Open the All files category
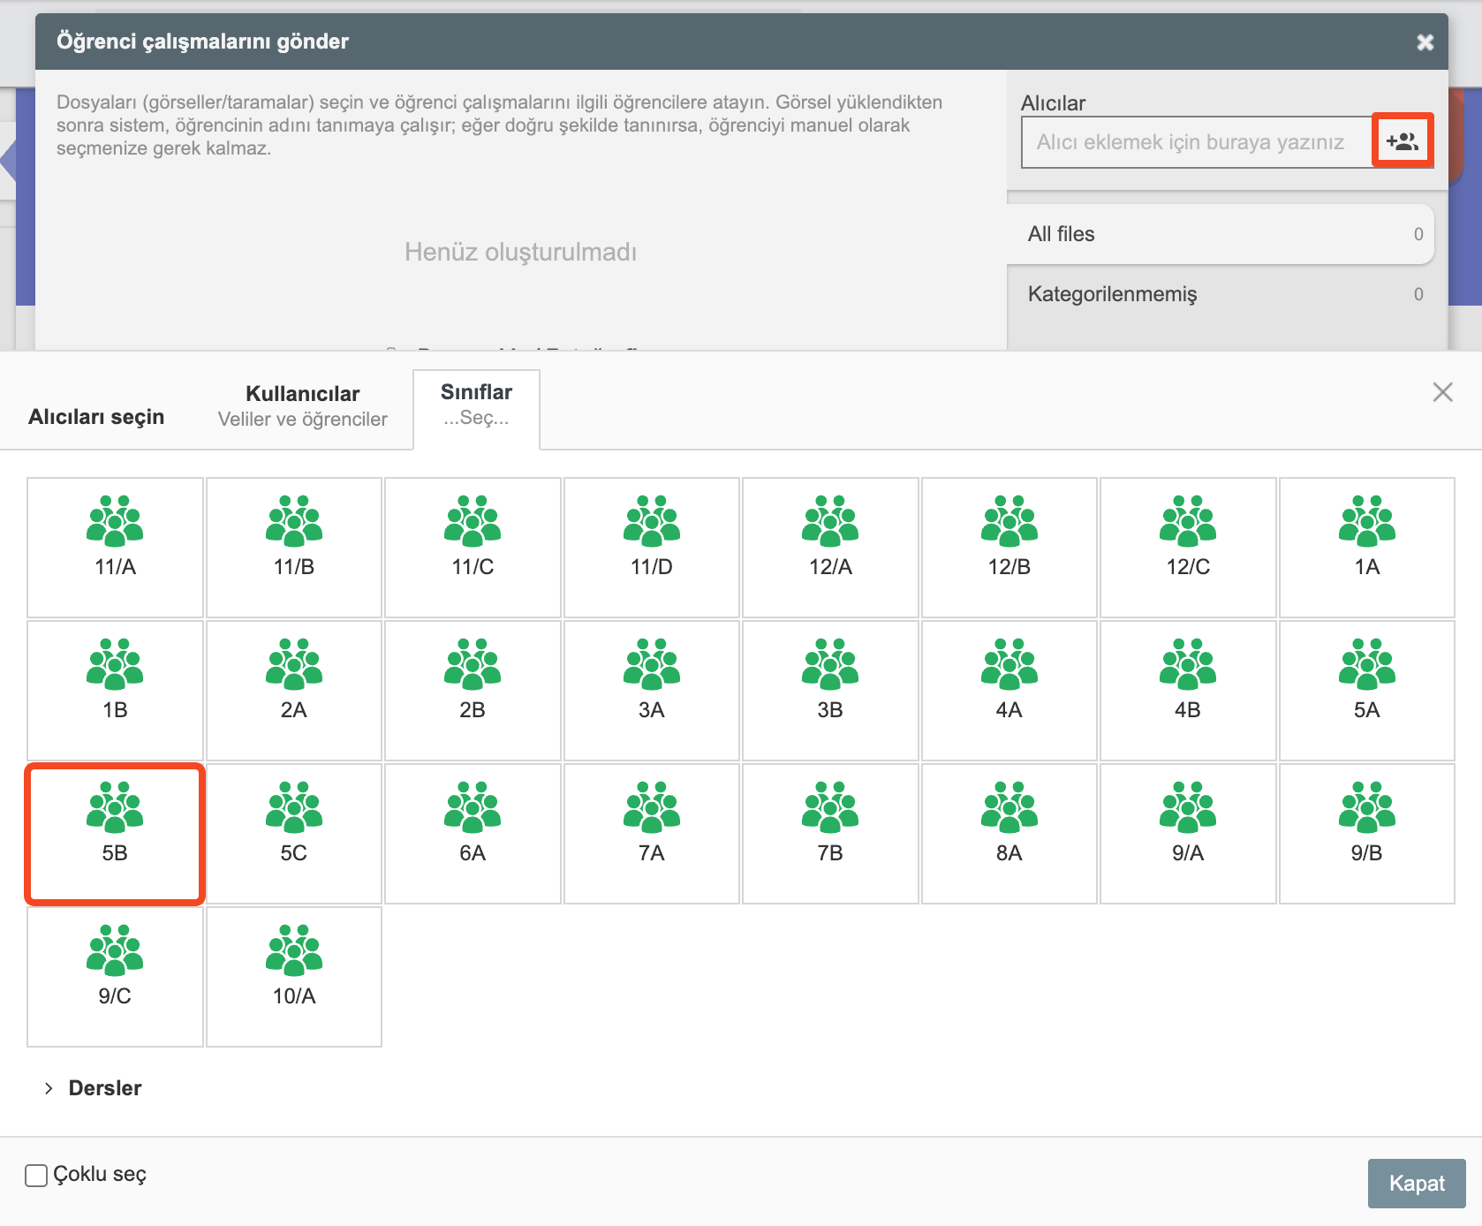1482x1226 pixels. pos(1220,234)
